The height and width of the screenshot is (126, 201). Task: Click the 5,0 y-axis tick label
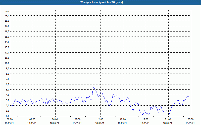(8, 89)
